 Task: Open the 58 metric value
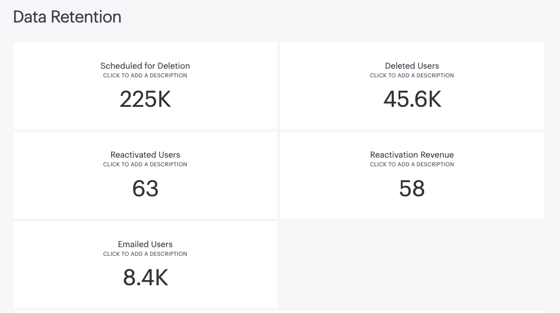(x=412, y=189)
